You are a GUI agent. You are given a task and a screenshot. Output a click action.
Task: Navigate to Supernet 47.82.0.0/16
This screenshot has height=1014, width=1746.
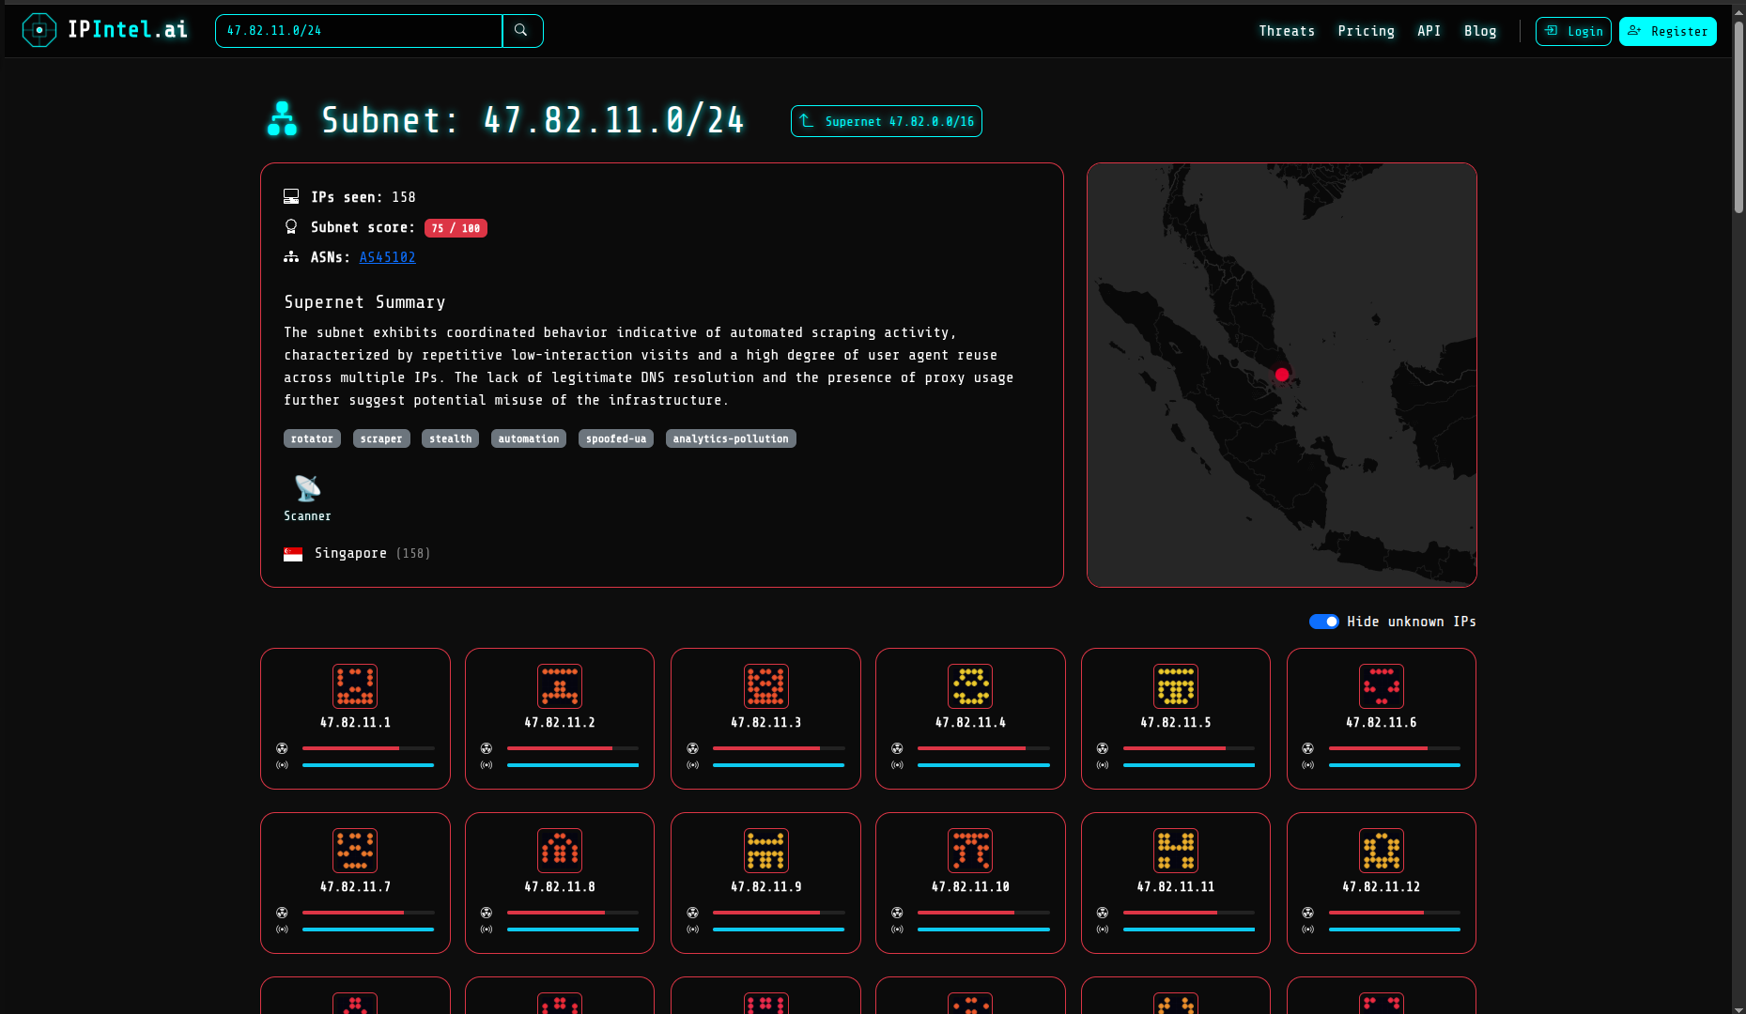885,120
